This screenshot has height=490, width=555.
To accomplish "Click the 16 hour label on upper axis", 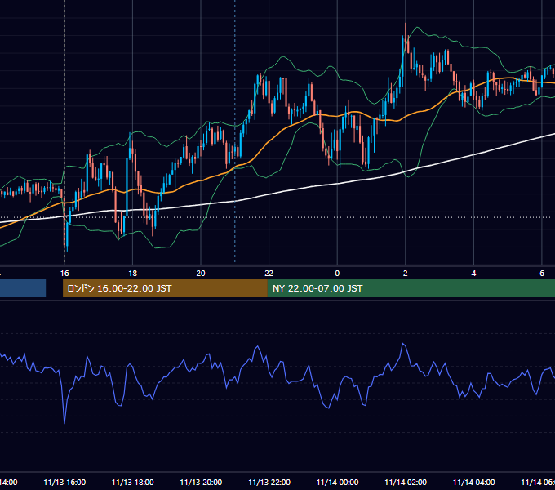I will coord(64,273).
